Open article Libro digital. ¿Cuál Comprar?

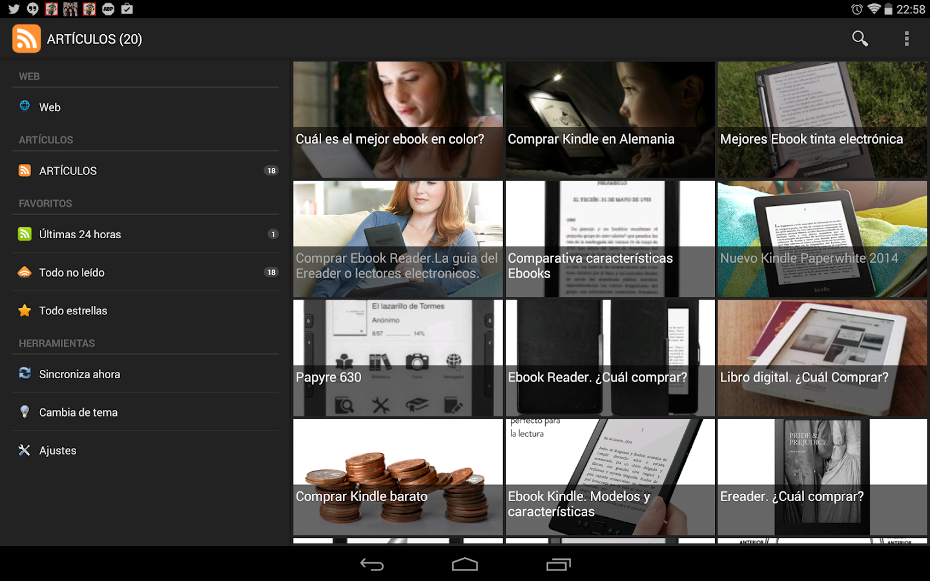pos(822,358)
